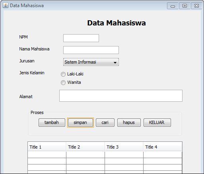Click first empty cell under Title 3
204x174 pixels.
click(x=124, y=155)
